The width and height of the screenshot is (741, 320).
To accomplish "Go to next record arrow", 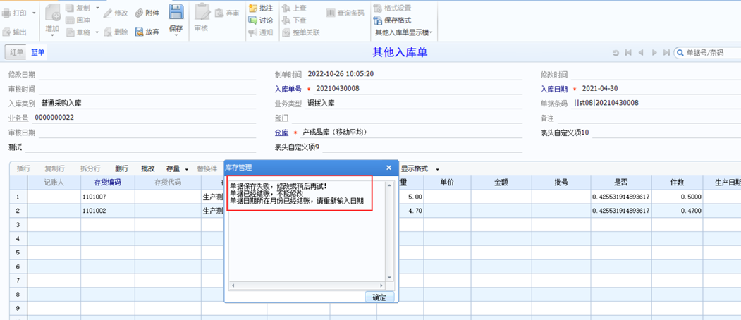I will click(x=654, y=53).
